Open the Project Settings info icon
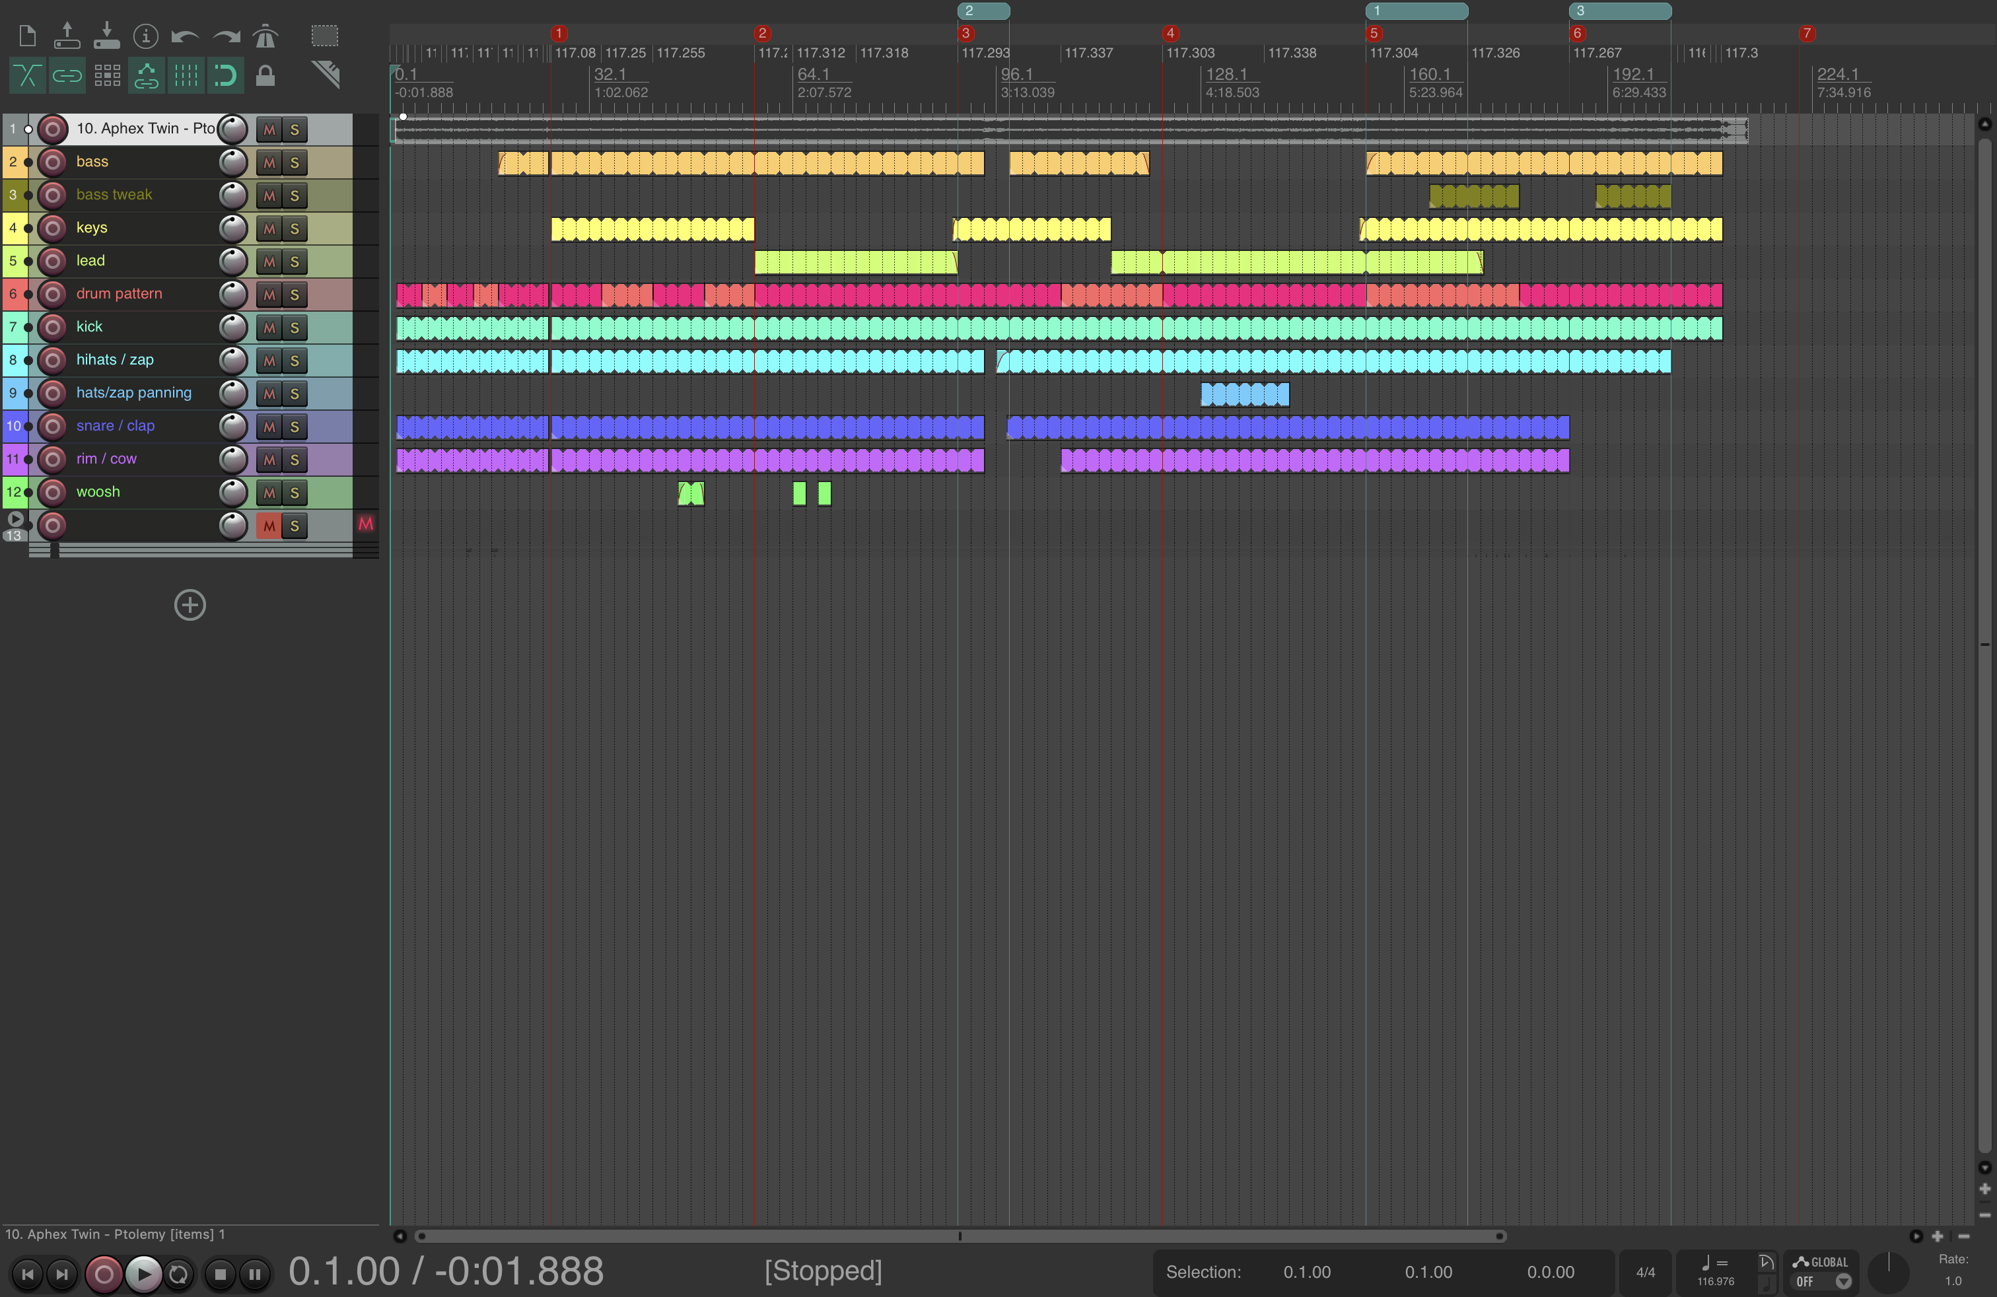The width and height of the screenshot is (1997, 1297). (x=146, y=36)
